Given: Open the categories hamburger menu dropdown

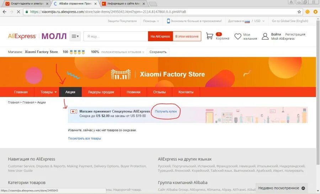Looking at the screenshot, I should pos(75,36).
